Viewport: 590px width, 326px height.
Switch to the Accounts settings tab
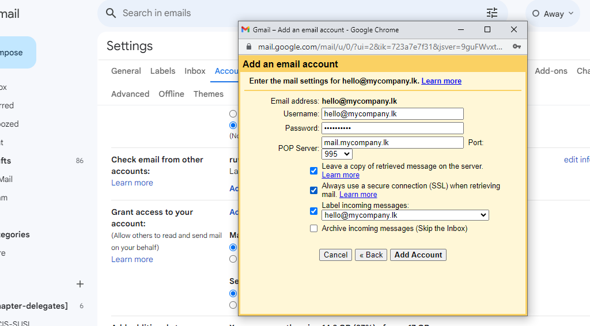point(226,71)
